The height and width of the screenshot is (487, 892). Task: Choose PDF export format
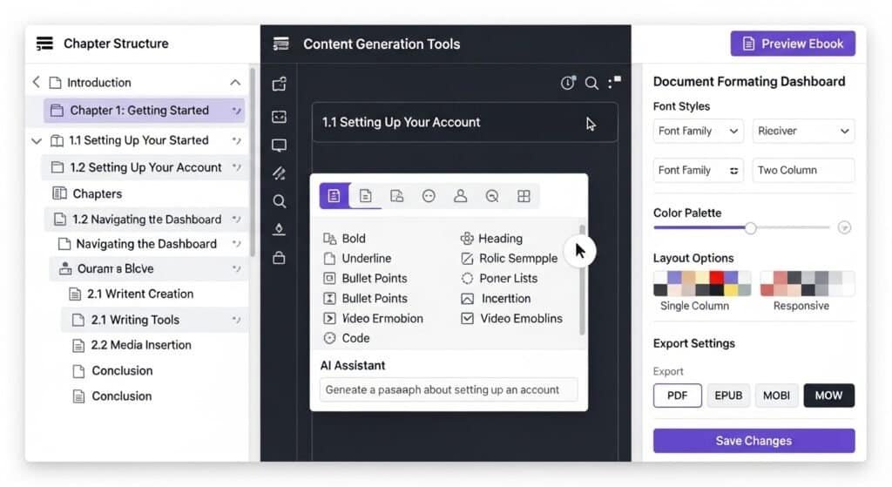pos(677,396)
